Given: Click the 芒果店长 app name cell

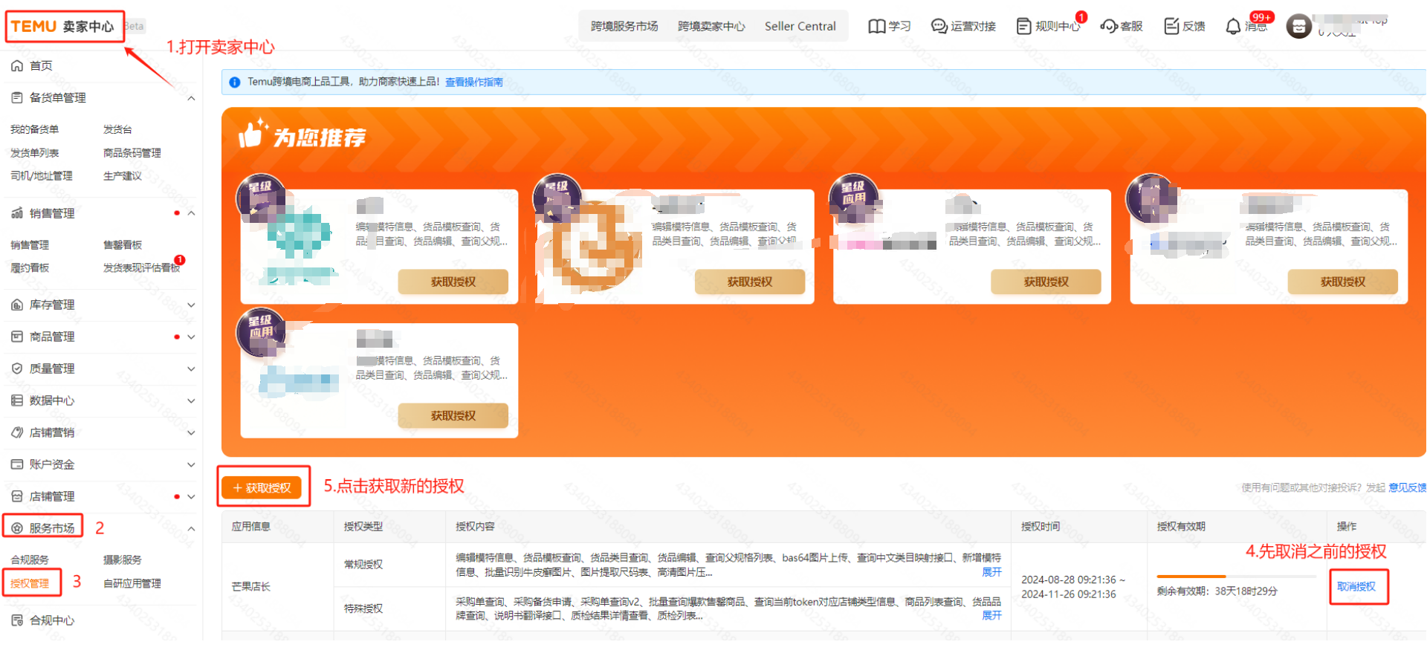Looking at the screenshot, I should point(250,587).
